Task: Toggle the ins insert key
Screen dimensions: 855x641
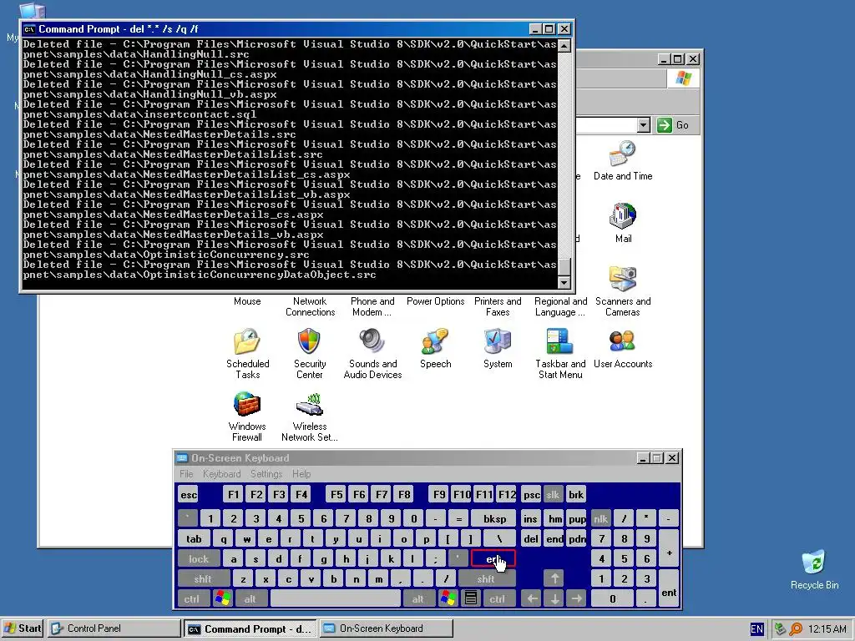Action: (530, 518)
